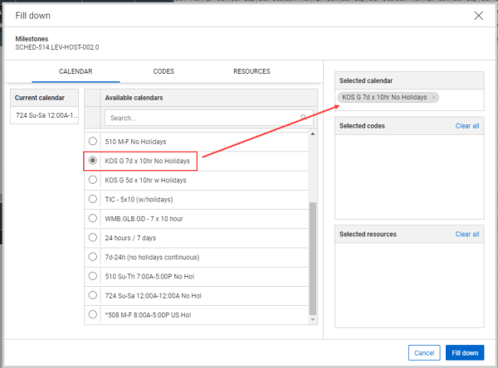Switch to the CODES tab
The width and height of the screenshot is (498, 368).
click(164, 72)
